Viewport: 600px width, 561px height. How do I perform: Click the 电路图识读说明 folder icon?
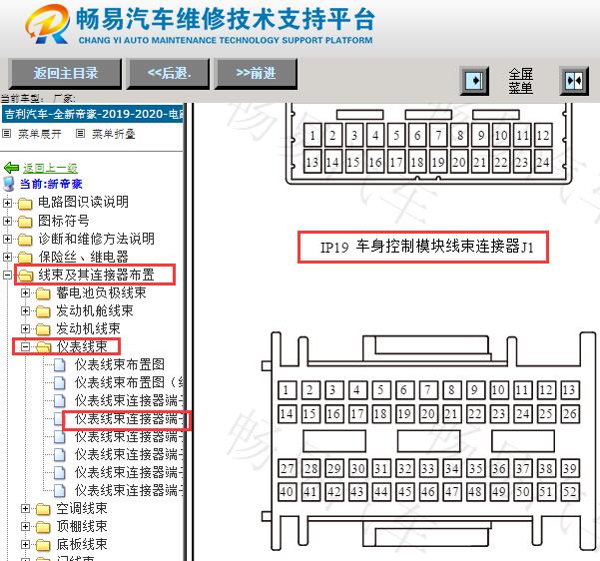tap(25, 203)
